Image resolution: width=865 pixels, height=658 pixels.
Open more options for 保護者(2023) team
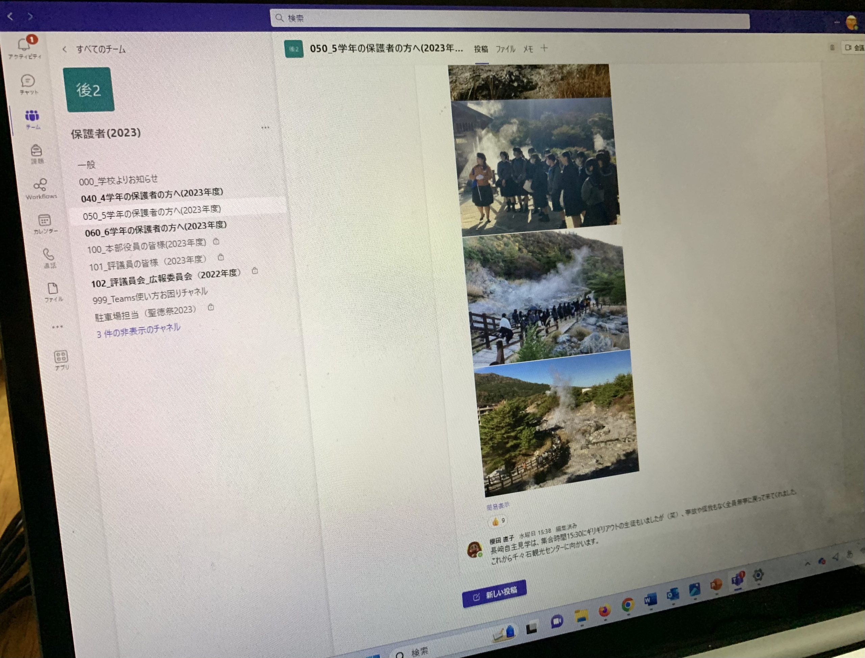(265, 128)
